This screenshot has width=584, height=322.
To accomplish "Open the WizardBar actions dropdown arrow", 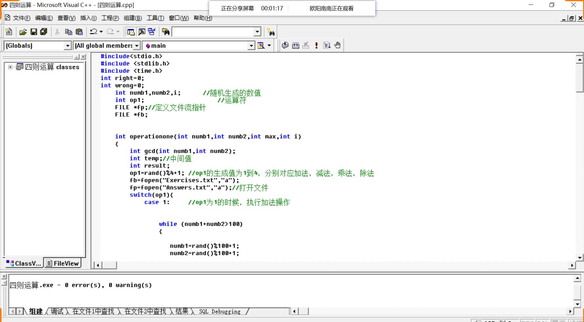I will (269, 46).
